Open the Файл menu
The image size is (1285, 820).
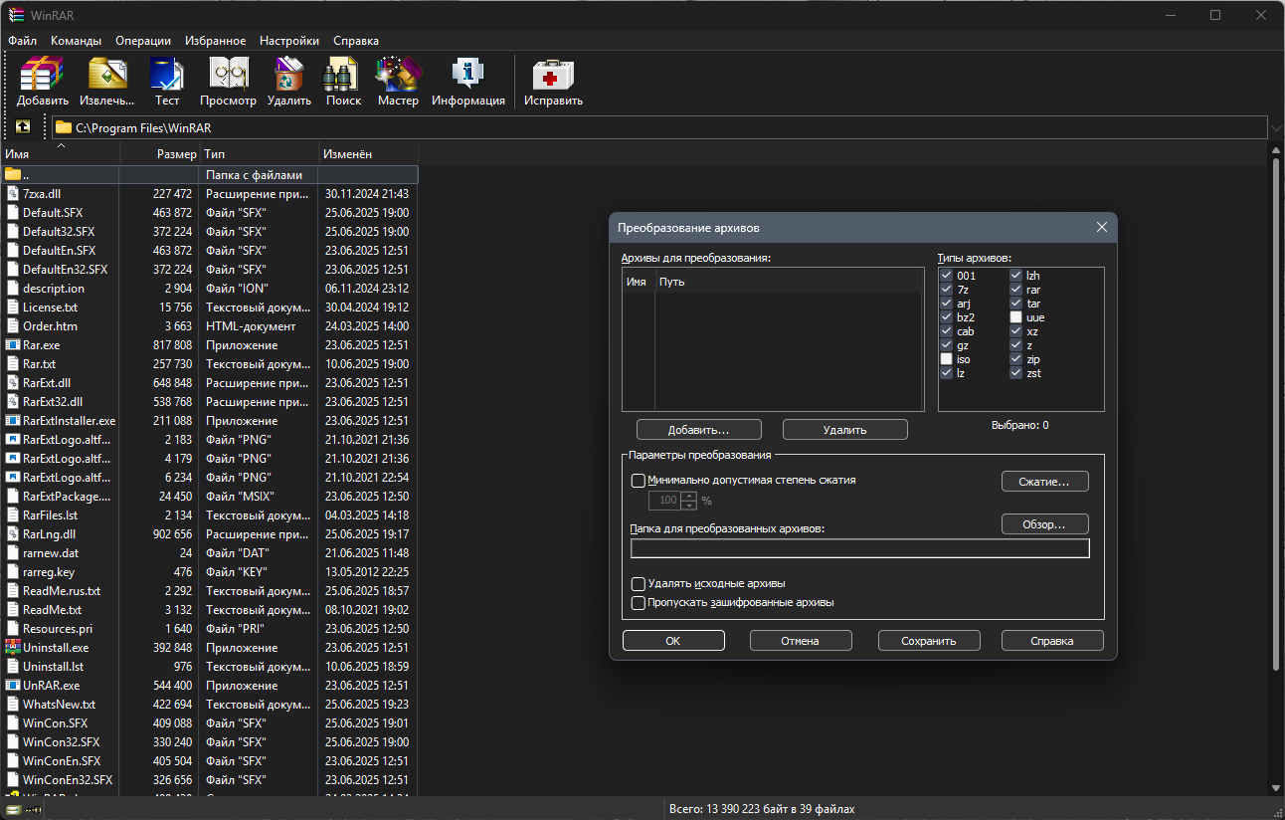pos(22,41)
